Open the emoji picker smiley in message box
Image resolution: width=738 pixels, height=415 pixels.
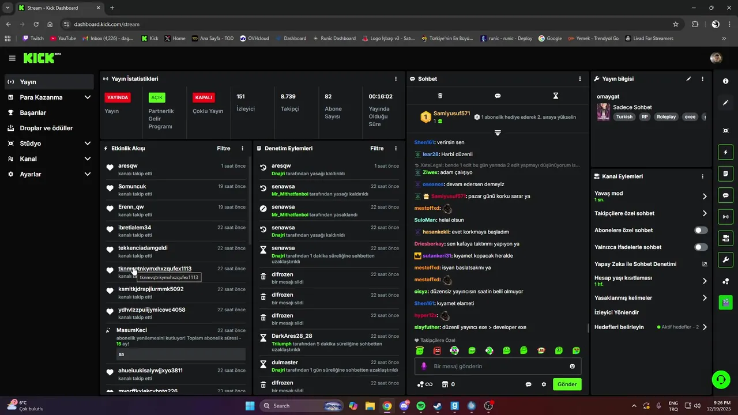click(572, 366)
